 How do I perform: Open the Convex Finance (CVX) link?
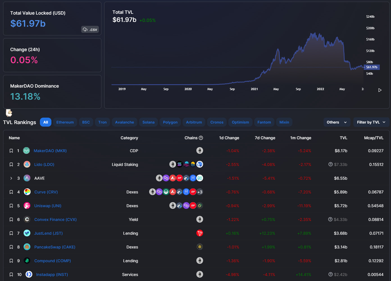point(55,220)
